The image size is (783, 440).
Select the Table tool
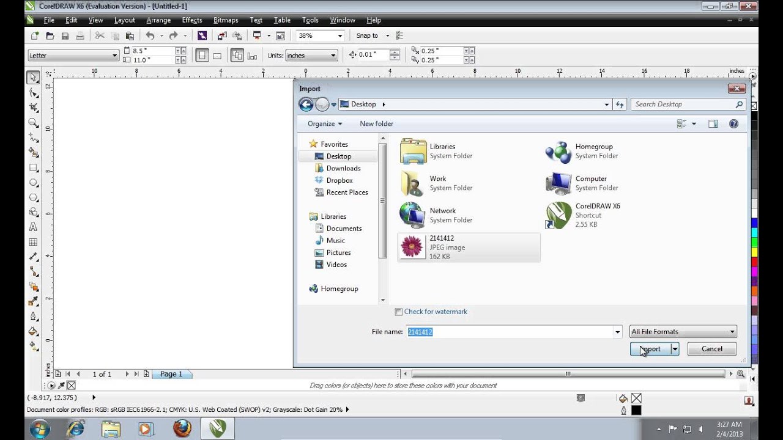tap(34, 242)
